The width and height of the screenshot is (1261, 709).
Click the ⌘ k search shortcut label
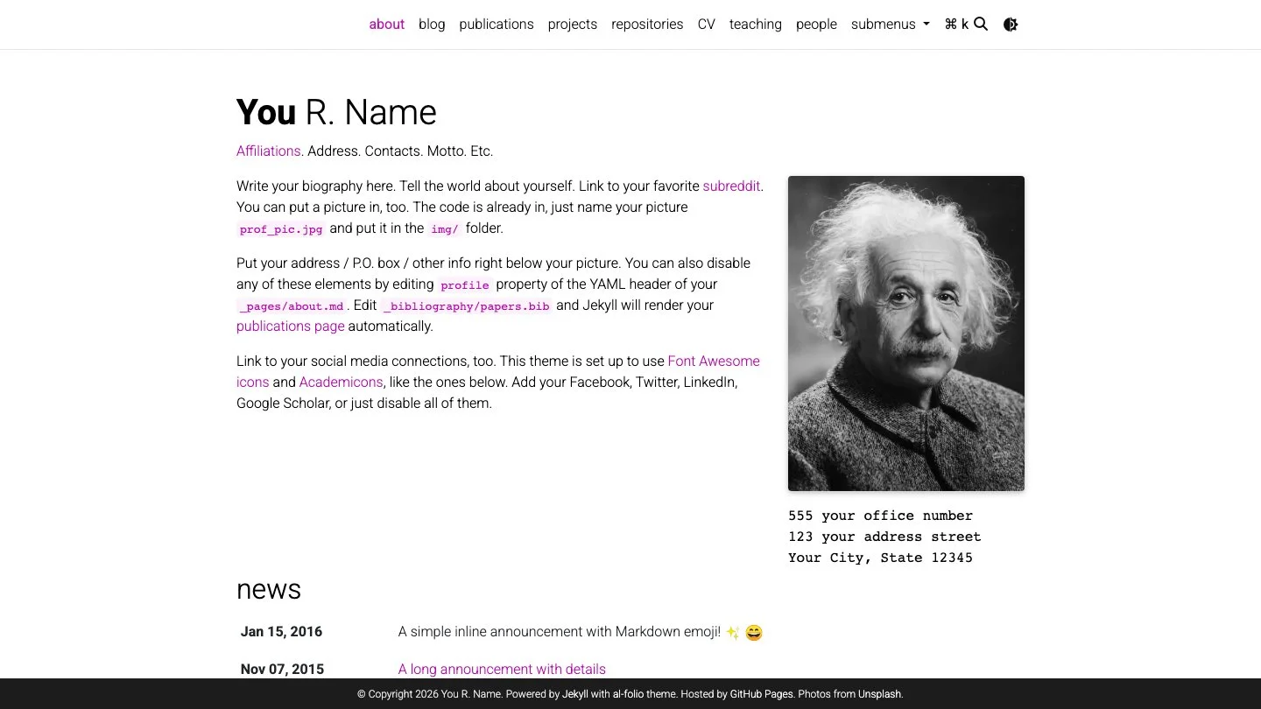(x=956, y=25)
